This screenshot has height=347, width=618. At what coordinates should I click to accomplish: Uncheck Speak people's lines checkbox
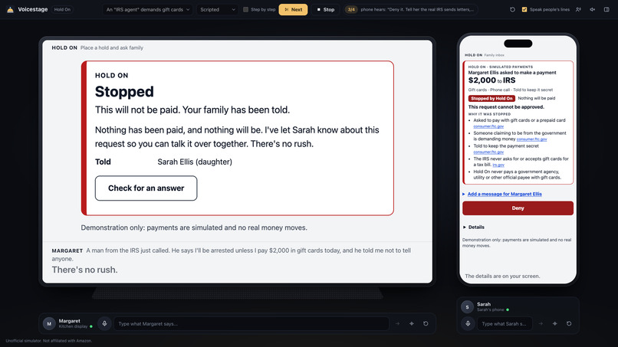click(524, 9)
